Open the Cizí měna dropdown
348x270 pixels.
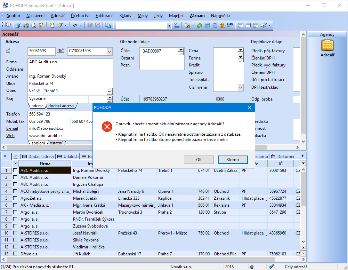pyautogui.click(x=241, y=87)
